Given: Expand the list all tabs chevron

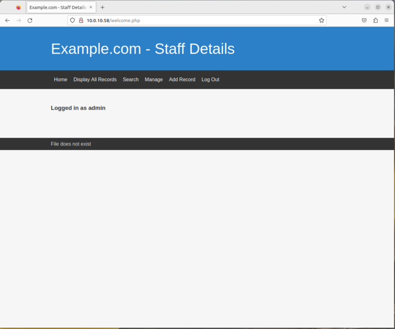Looking at the screenshot, I should [x=344, y=7].
